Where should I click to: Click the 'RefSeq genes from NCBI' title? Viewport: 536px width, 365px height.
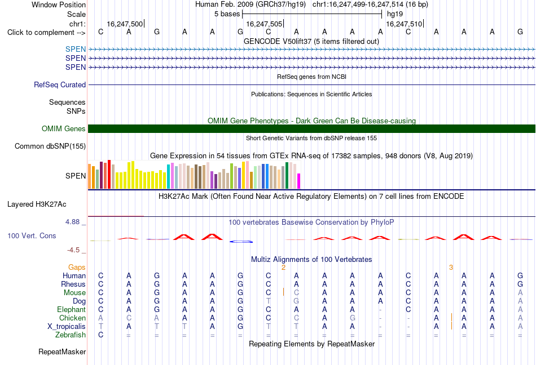(311, 77)
